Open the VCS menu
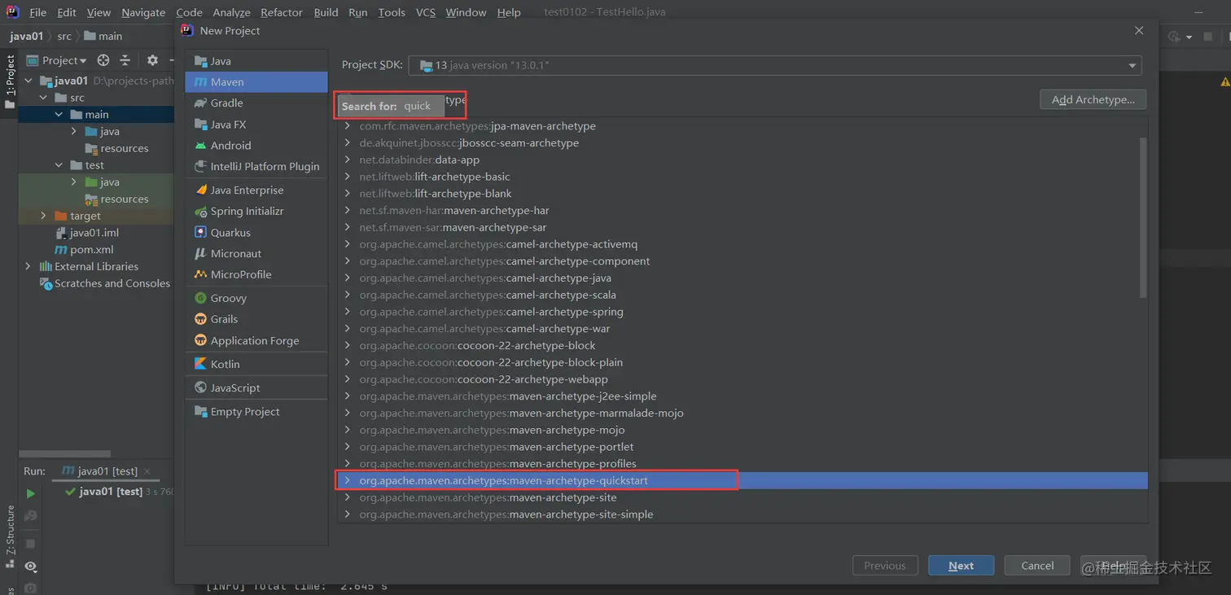1231x595 pixels. tap(425, 12)
